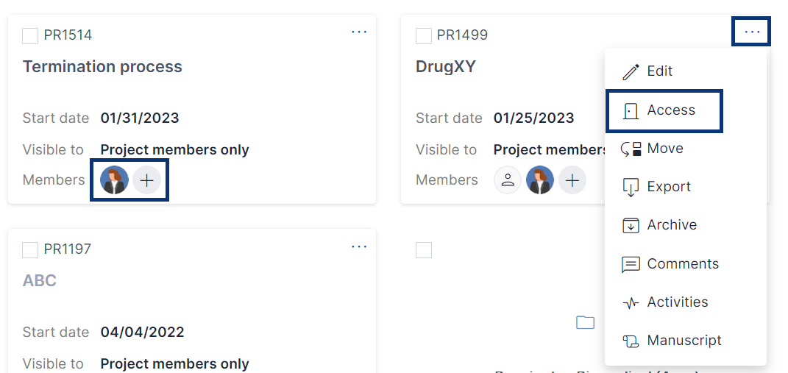Expand the three-dot menu on PR1197 card
This screenshot has height=373, width=788.
[359, 246]
